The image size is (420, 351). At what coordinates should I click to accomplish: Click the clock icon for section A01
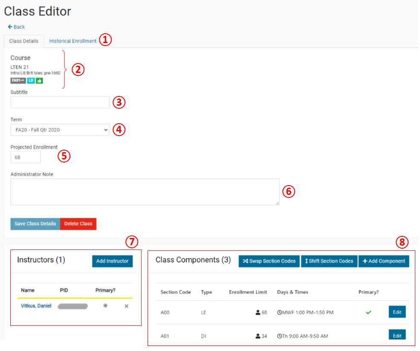[280, 336]
